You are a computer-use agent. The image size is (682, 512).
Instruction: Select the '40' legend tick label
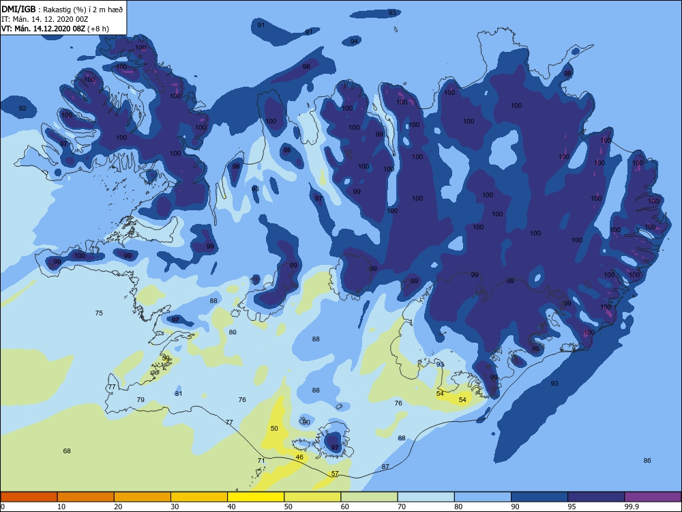click(231, 507)
